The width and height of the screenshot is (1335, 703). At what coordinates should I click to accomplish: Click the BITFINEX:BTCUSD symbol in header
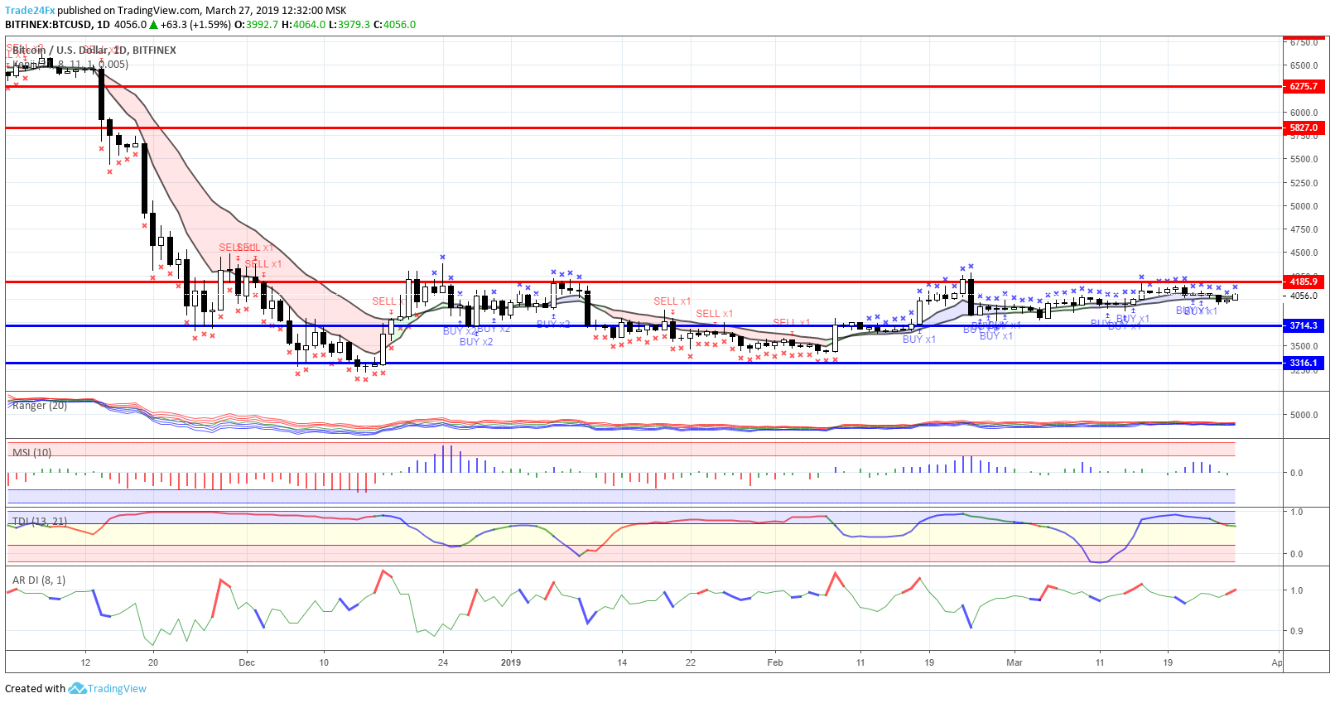[48, 25]
